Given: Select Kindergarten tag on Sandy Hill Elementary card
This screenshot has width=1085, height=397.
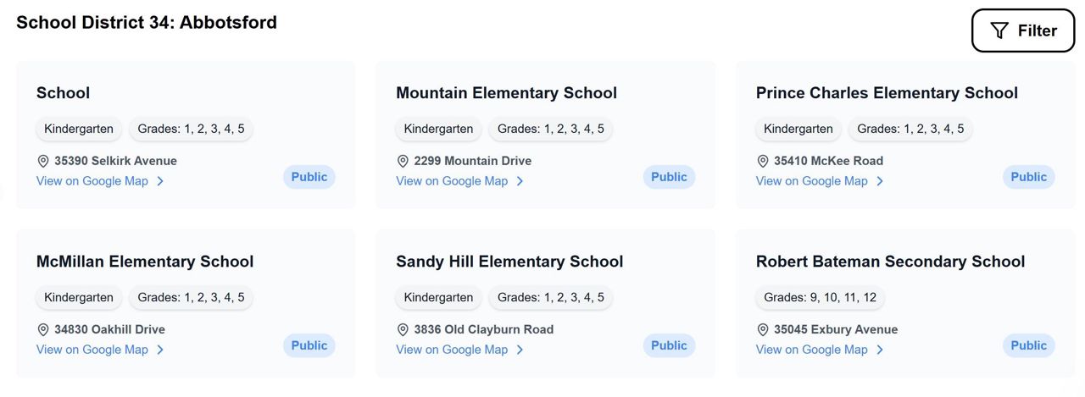Looking at the screenshot, I should pyautogui.click(x=438, y=297).
